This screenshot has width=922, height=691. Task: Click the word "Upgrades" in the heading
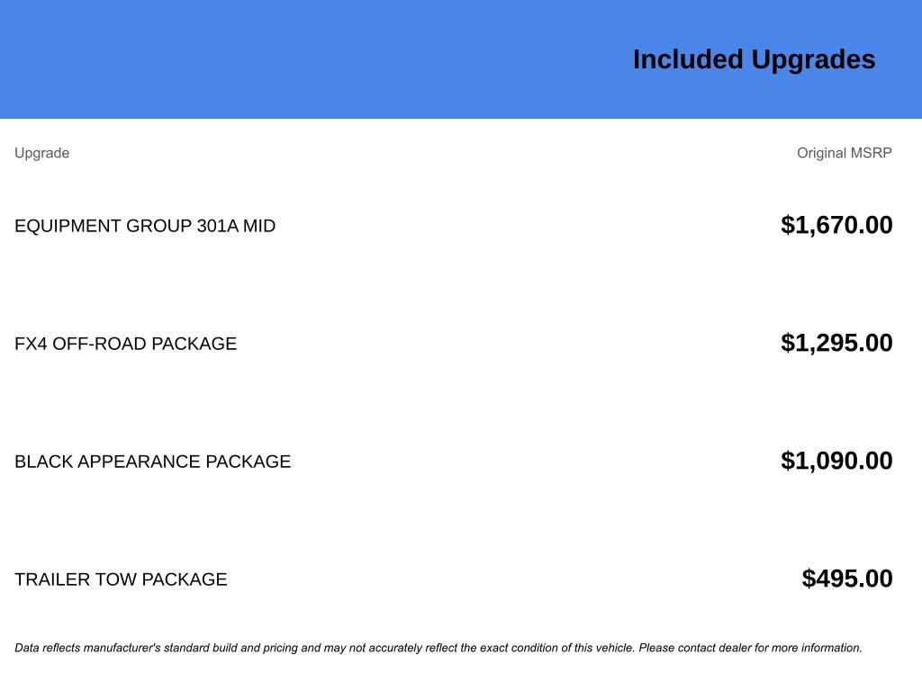[x=813, y=59]
